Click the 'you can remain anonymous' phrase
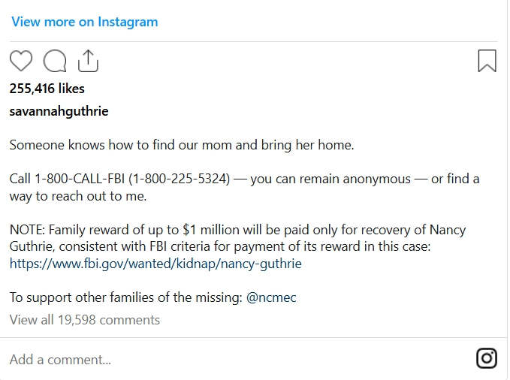The height and width of the screenshot is (380, 510). [327, 179]
